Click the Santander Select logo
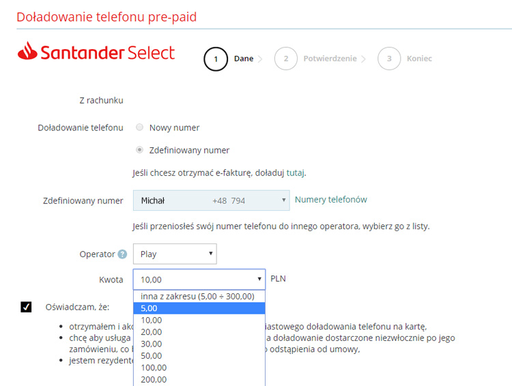This screenshot has width=512, height=386. point(96,53)
